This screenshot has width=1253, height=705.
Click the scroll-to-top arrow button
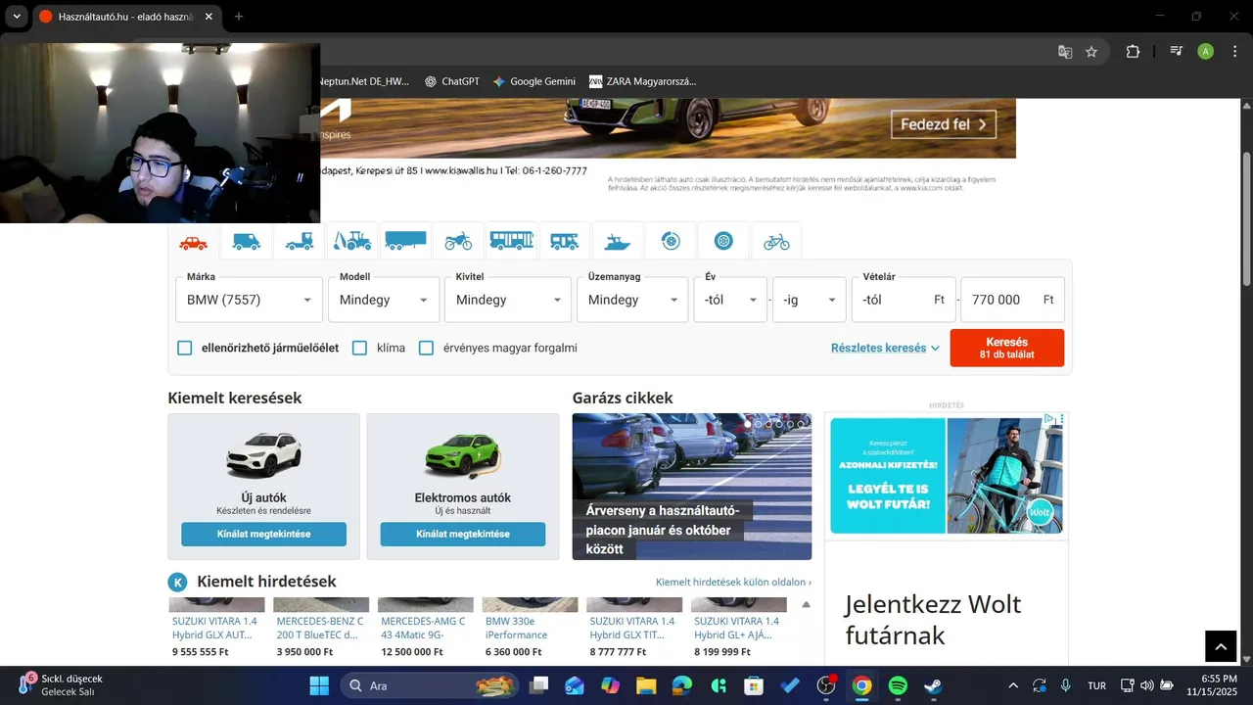(x=1221, y=646)
